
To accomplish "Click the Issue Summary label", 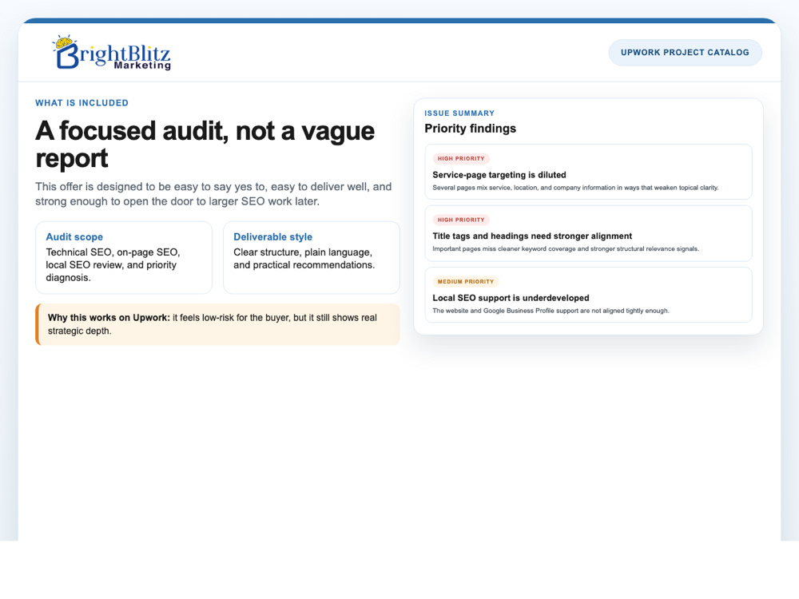I will (x=459, y=113).
